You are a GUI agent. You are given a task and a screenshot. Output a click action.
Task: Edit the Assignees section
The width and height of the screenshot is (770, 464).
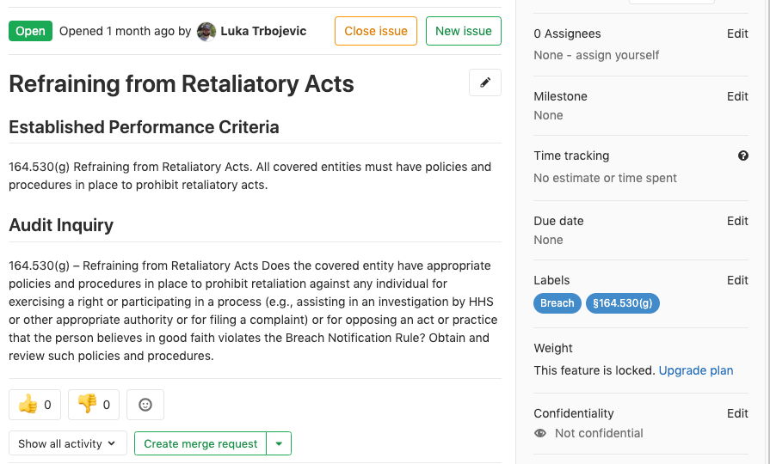(737, 34)
